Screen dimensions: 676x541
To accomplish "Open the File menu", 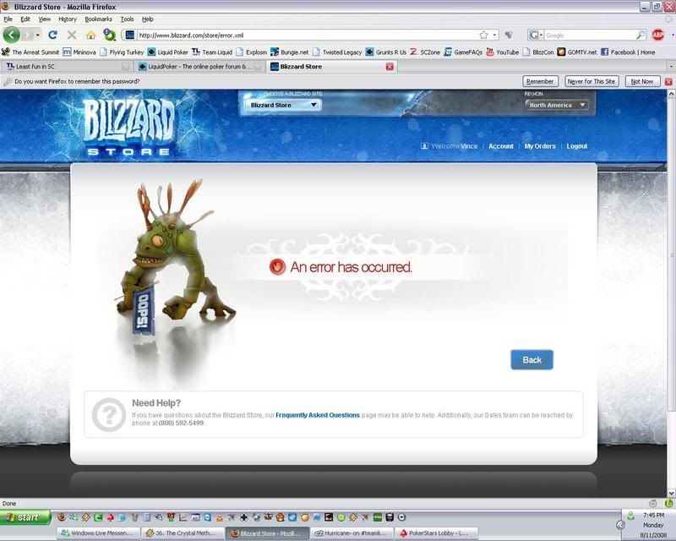I will click(8, 19).
